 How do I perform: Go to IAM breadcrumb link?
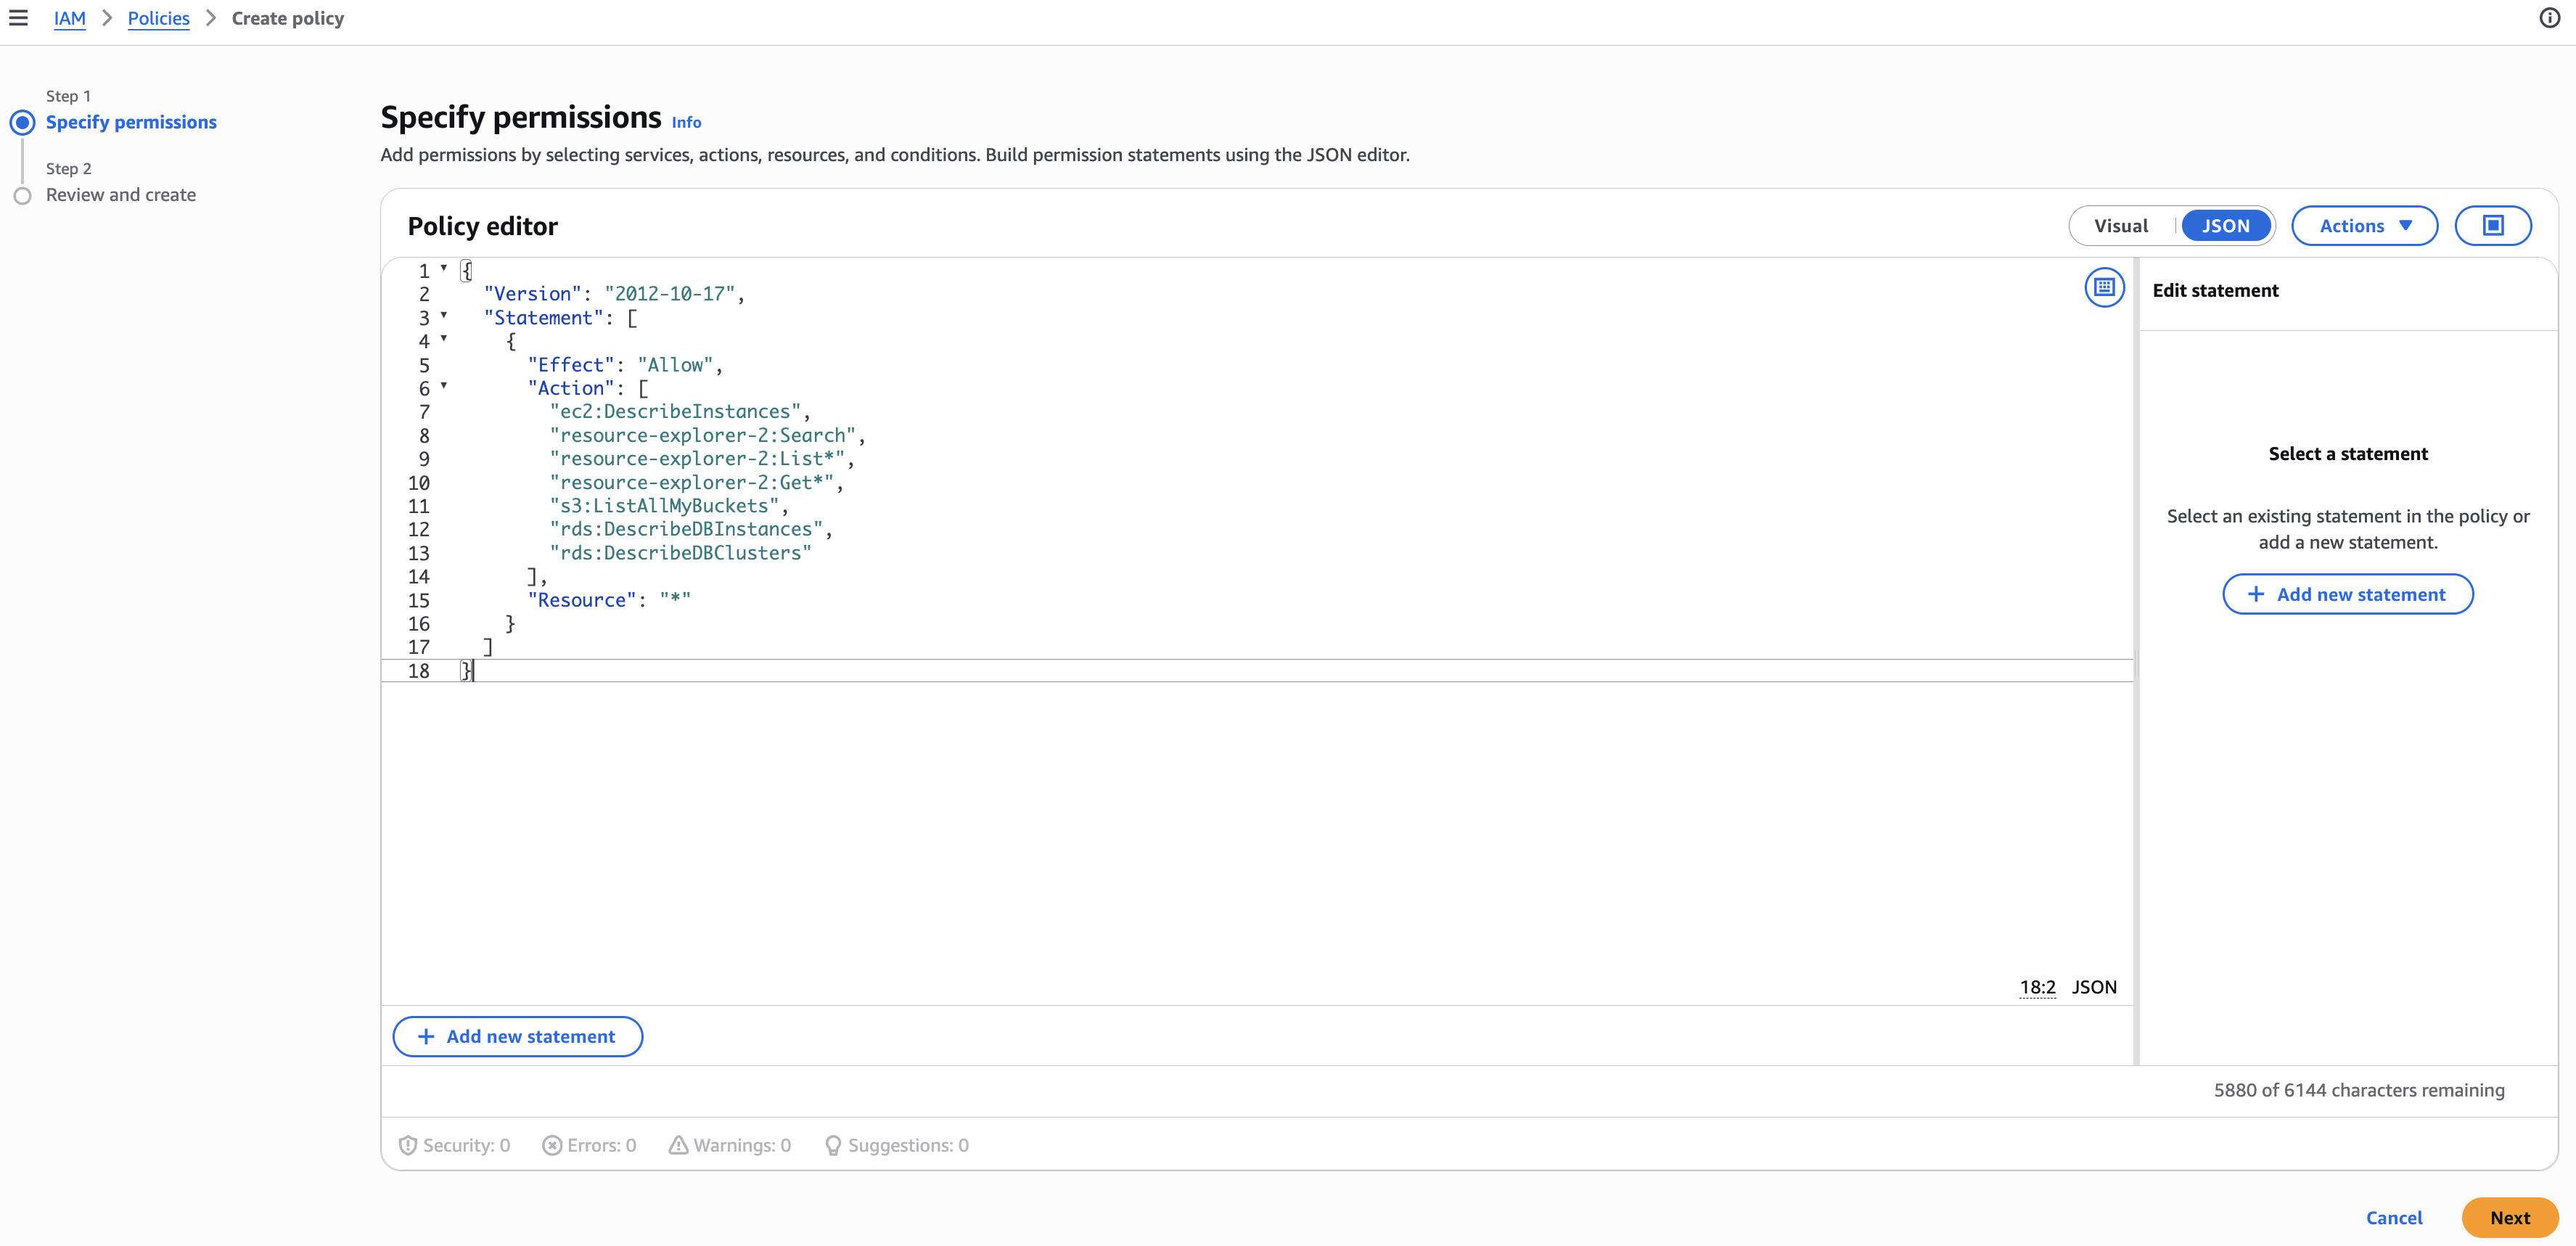pyautogui.click(x=69, y=18)
